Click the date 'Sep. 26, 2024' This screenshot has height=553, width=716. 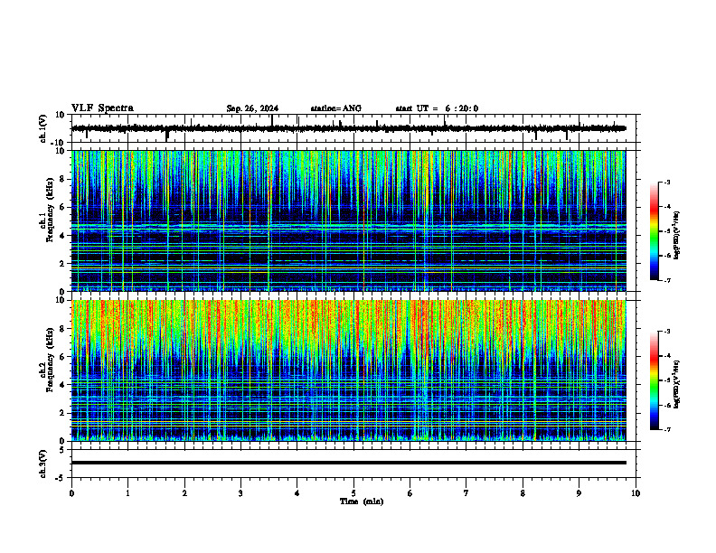coord(252,108)
